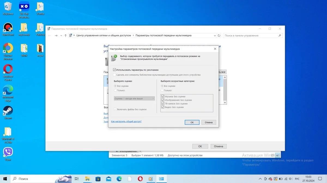Click breadcrumb Центр управления сетями и общим доступом
This screenshot has height=183, width=327.
pos(104,36)
